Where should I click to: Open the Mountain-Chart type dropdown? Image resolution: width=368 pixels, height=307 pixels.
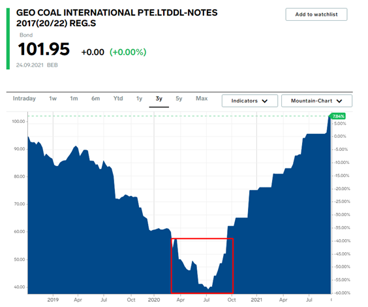pyautogui.click(x=316, y=101)
